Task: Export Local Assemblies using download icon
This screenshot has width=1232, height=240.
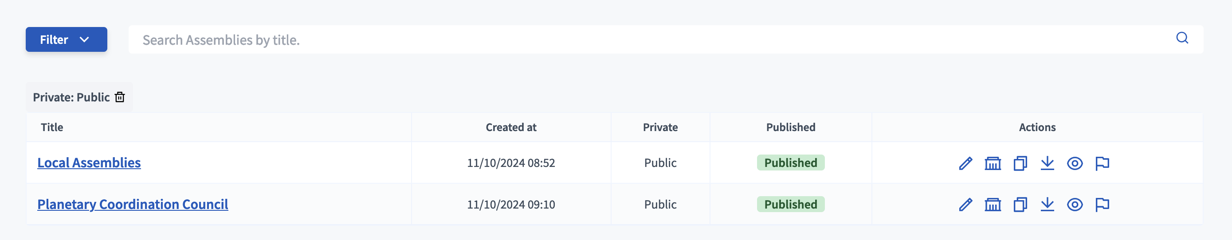Action: 1047,163
